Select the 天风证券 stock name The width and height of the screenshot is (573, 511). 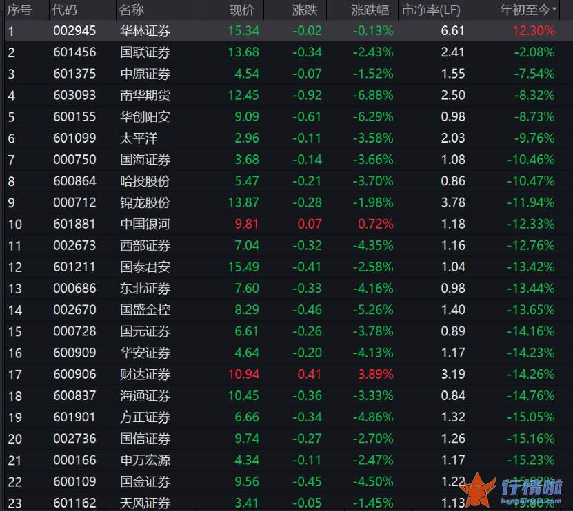(145, 503)
